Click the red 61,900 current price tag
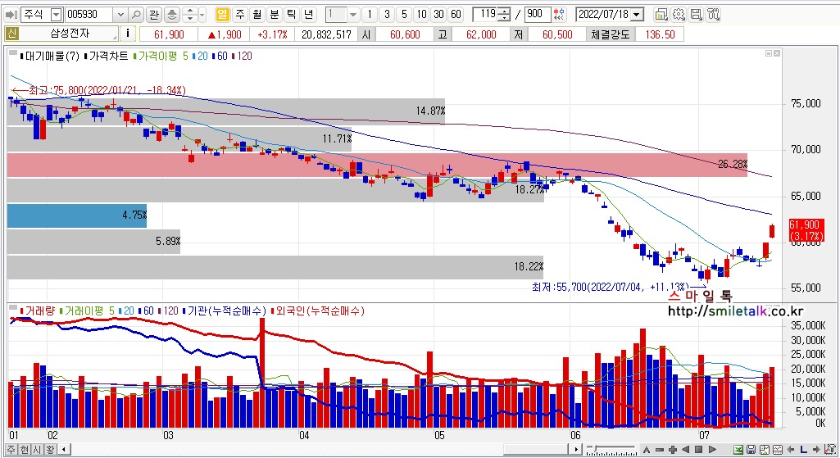840x458 pixels. pos(806,230)
